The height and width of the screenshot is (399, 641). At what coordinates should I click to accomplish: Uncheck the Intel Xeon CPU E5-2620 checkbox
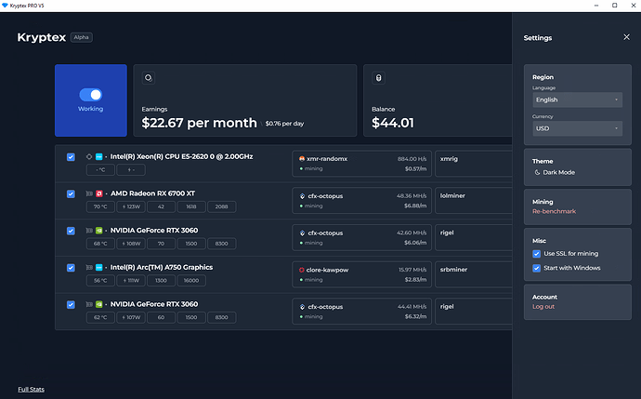pos(71,157)
